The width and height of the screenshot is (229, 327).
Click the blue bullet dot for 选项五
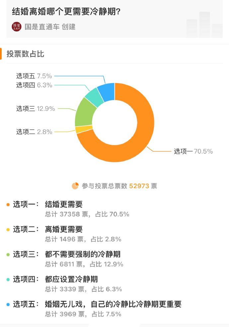tap(8, 304)
